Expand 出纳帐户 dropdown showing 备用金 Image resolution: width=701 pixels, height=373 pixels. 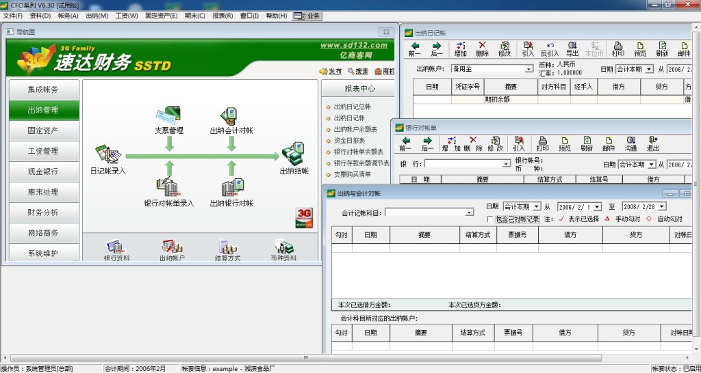(529, 69)
